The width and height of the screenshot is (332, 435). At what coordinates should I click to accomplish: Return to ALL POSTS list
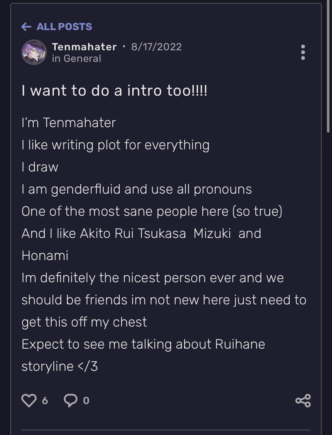[x=64, y=27]
